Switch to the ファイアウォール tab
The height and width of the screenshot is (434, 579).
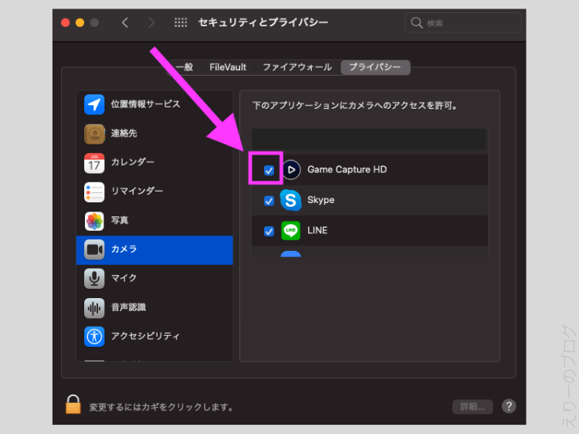coord(297,67)
